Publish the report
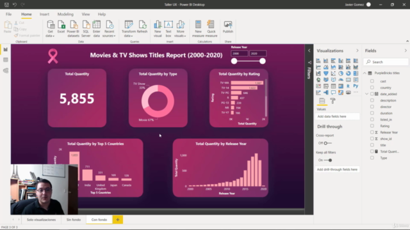 (x=228, y=27)
